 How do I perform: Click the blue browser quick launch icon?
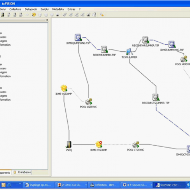(x=9, y=185)
